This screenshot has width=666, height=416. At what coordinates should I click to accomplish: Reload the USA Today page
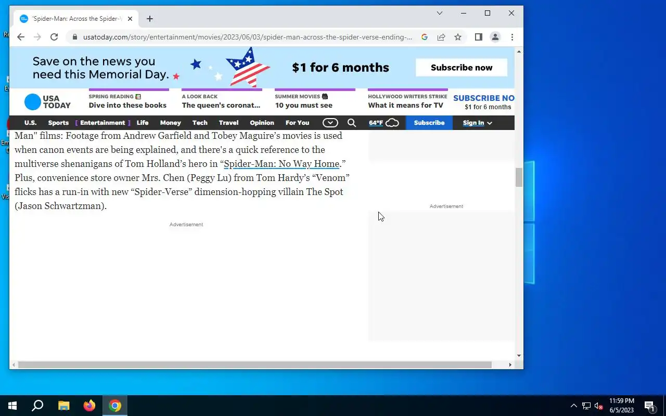54,37
